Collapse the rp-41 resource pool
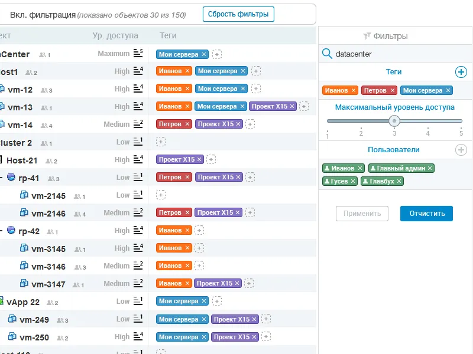 [1, 178]
